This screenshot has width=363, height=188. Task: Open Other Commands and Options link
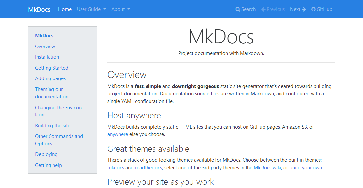pos(59,140)
